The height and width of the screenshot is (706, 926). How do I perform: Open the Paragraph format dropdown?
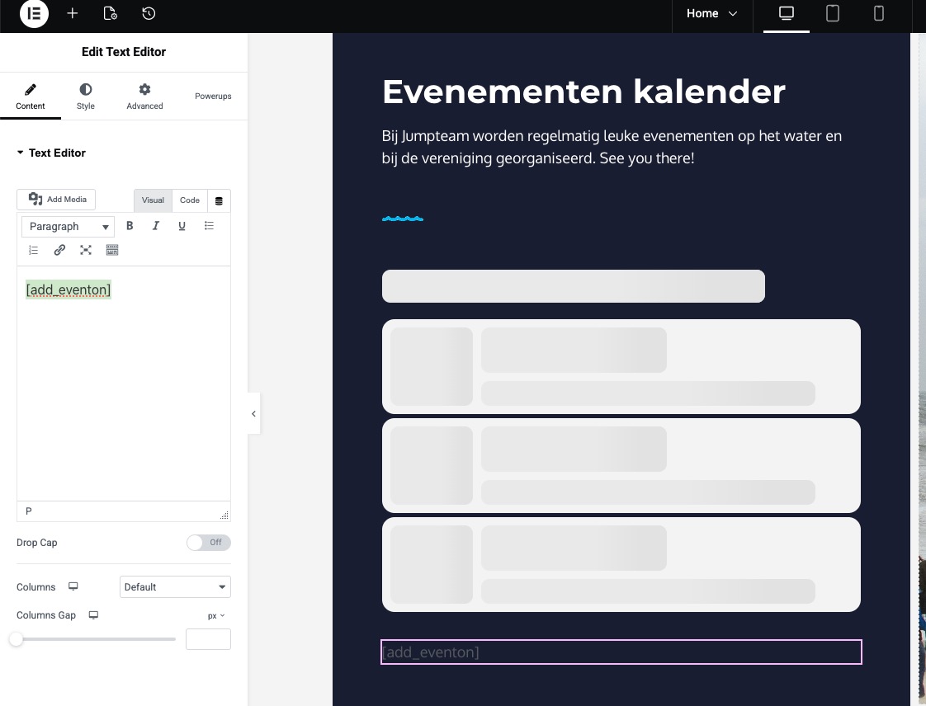[x=68, y=227]
